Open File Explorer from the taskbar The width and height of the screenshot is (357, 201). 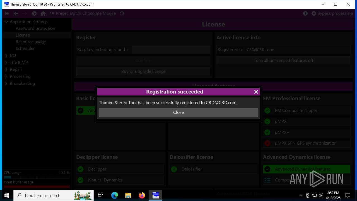tap(128, 195)
